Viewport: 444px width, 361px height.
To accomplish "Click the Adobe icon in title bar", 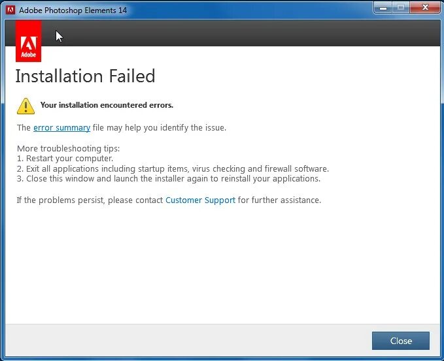I will [10, 10].
